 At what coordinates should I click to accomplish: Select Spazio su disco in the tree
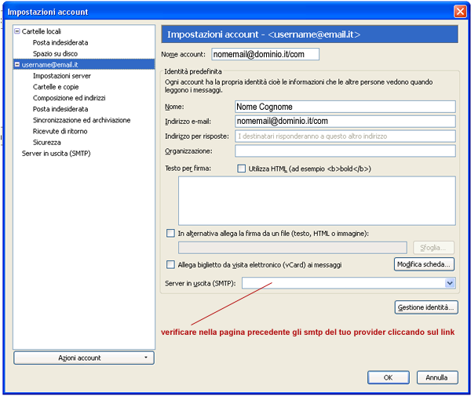pos(55,53)
